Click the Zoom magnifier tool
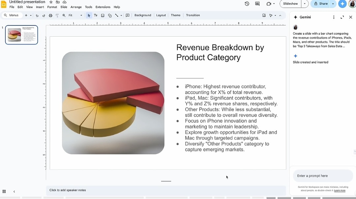Screen dimensions: 356x199 pyautogui.click(x=64, y=15)
